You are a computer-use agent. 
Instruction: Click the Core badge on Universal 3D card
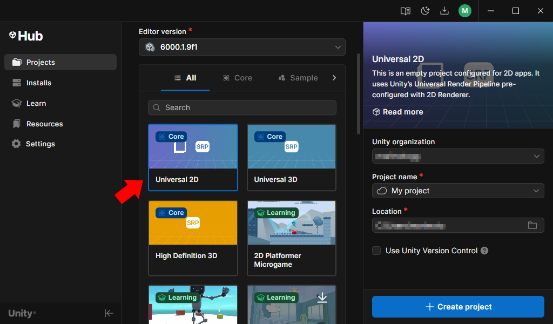270,137
